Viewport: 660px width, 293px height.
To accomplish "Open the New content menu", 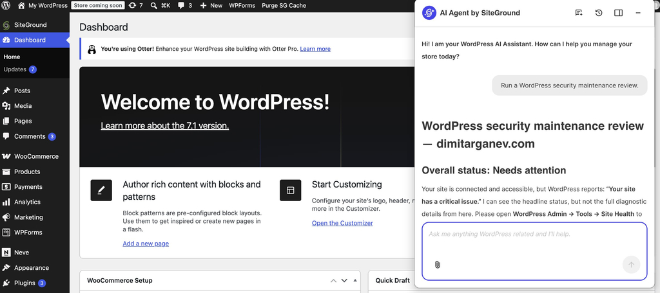I will pos(211,5).
